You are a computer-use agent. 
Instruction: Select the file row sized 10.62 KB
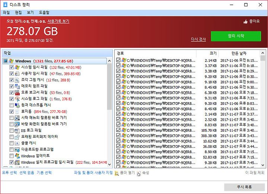[187, 141]
